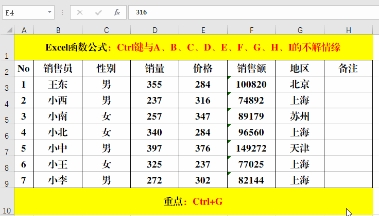This screenshot has width=379, height=216.
Task: Select column E header
Action: pyautogui.click(x=203, y=30)
